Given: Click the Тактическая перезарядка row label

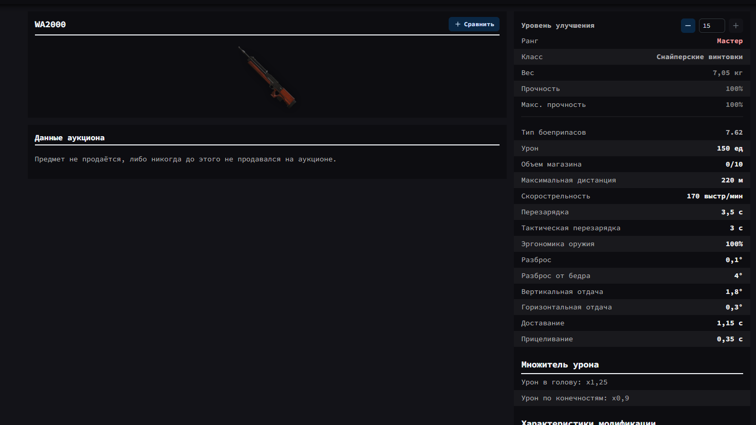Looking at the screenshot, I should click(x=571, y=228).
